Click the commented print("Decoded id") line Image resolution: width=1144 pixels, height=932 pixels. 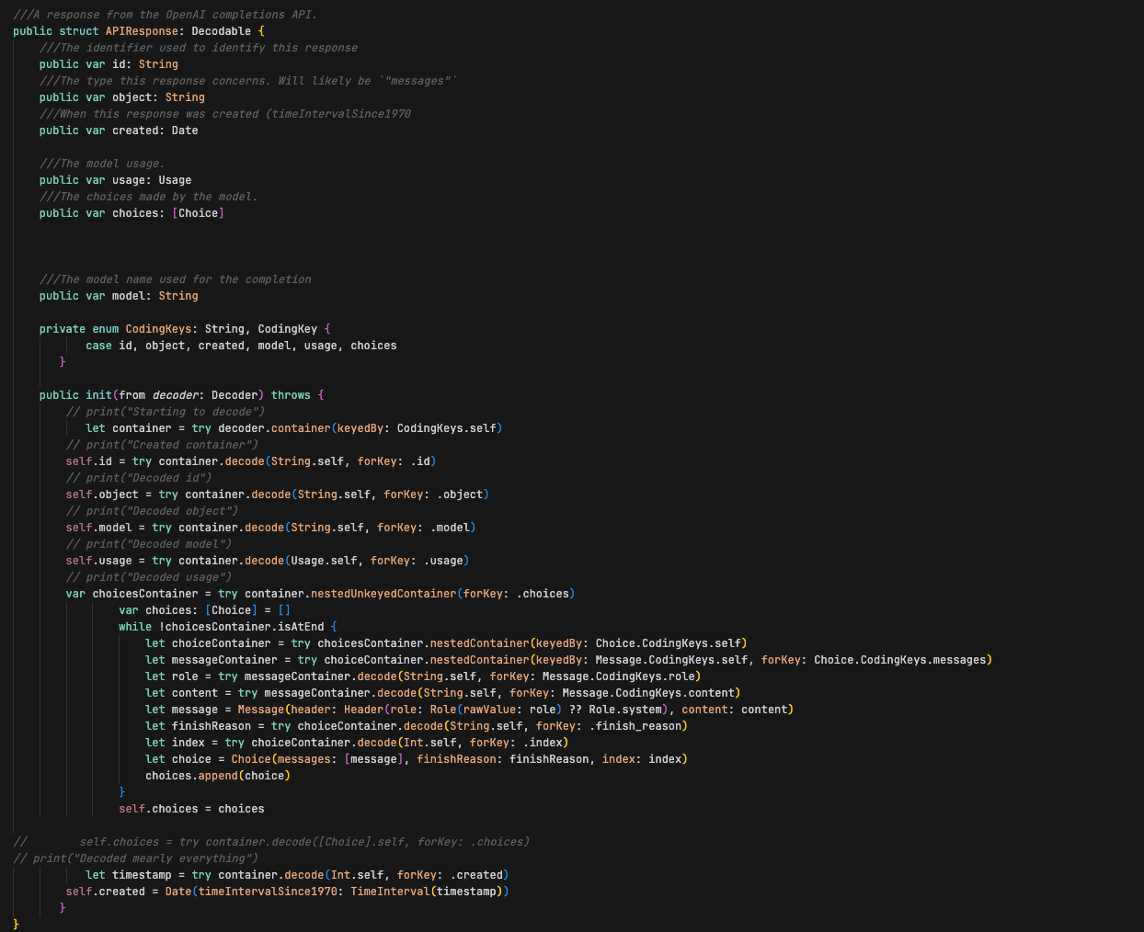tap(139, 478)
